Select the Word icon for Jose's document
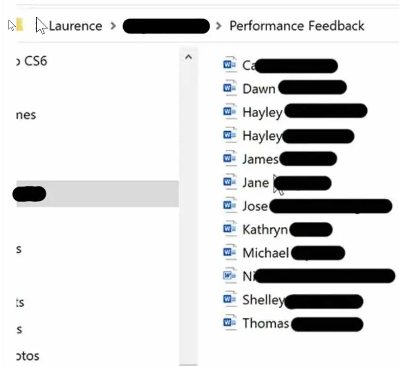 click(x=229, y=205)
